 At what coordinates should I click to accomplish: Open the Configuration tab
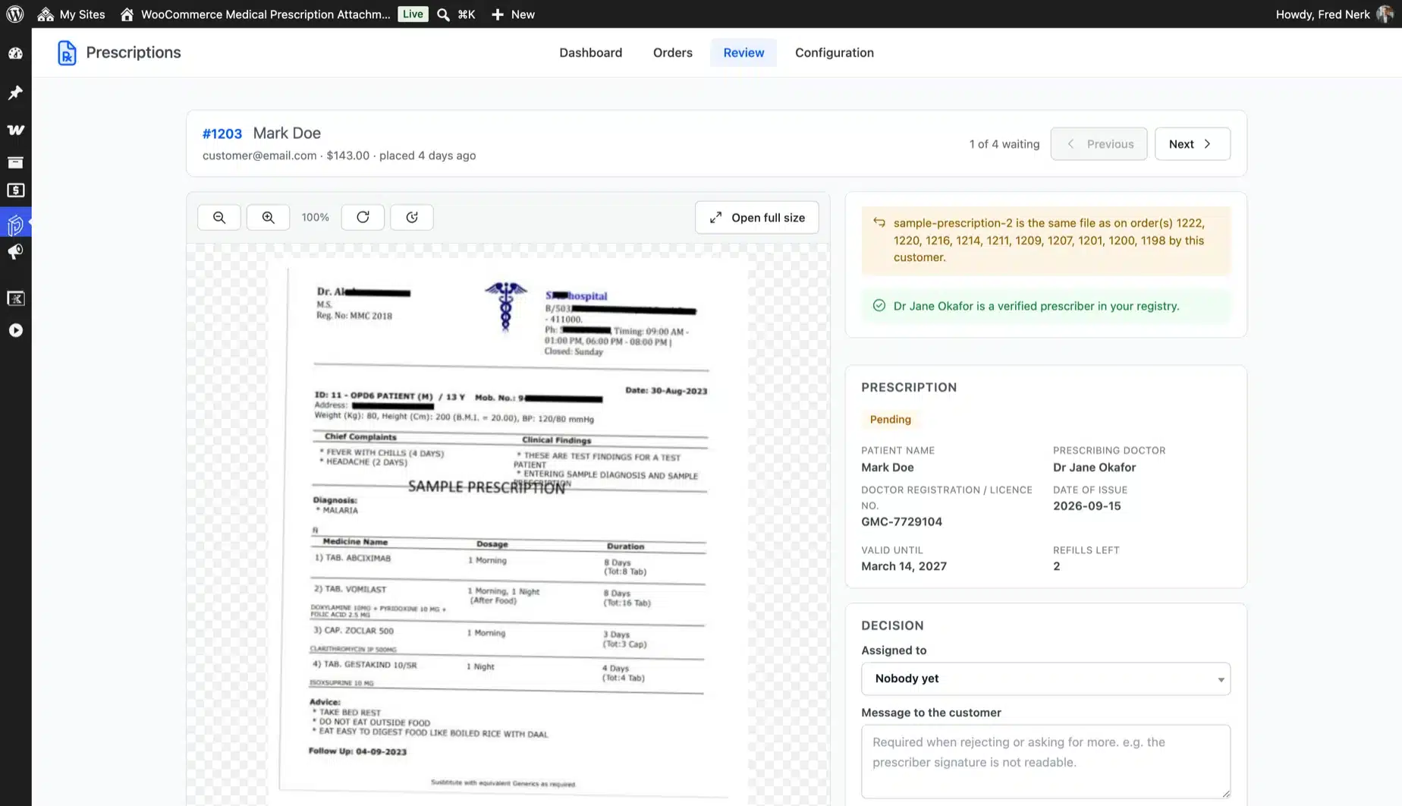pyautogui.click(x=834, y=52)
